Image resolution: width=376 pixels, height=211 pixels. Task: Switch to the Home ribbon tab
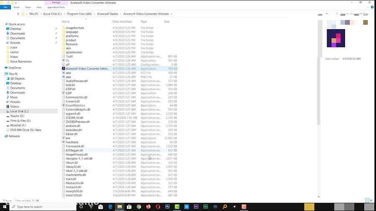(x=17, y=7)
